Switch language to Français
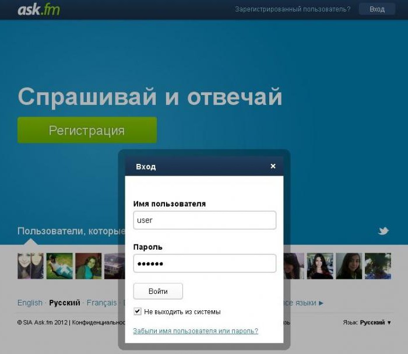This screenshot has width=408, height=354. pos(101,303)
